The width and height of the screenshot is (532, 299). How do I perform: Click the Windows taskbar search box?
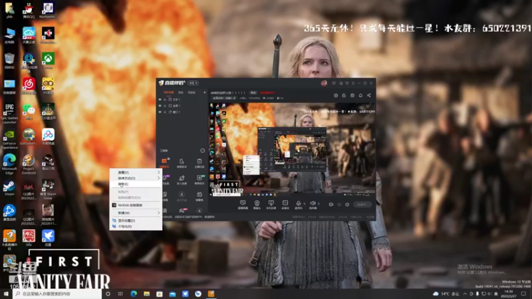[57, 294]
